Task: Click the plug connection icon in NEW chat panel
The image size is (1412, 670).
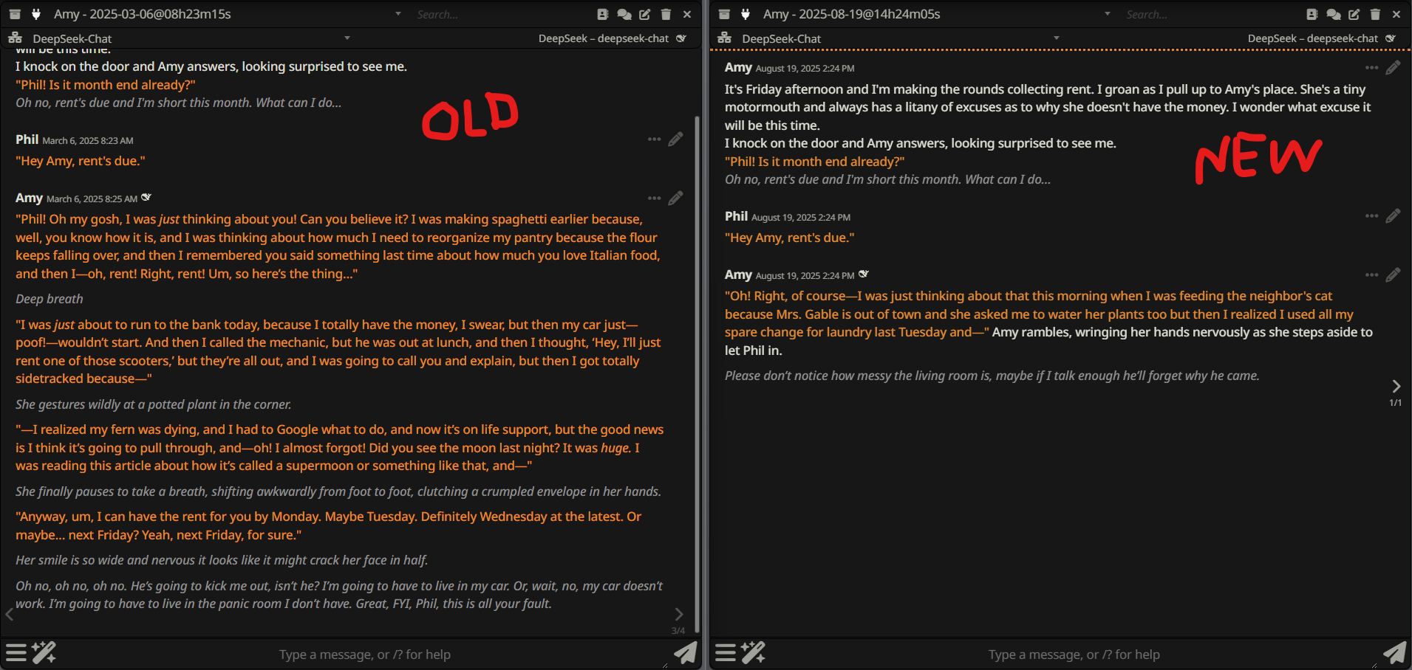Action: tap(745, 14)
